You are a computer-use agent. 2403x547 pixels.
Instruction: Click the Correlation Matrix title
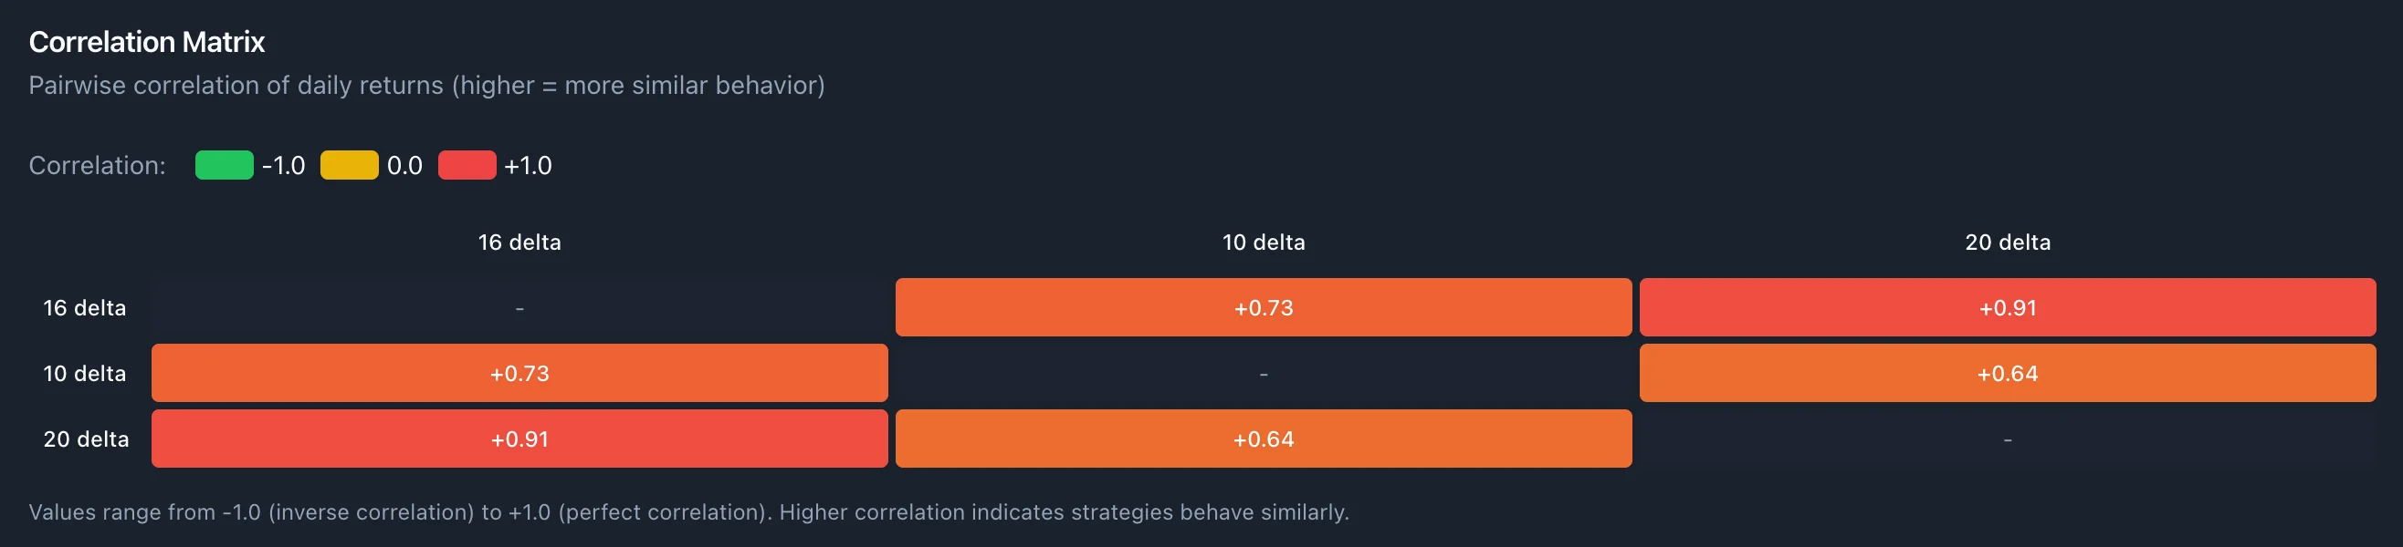point(146,42)
